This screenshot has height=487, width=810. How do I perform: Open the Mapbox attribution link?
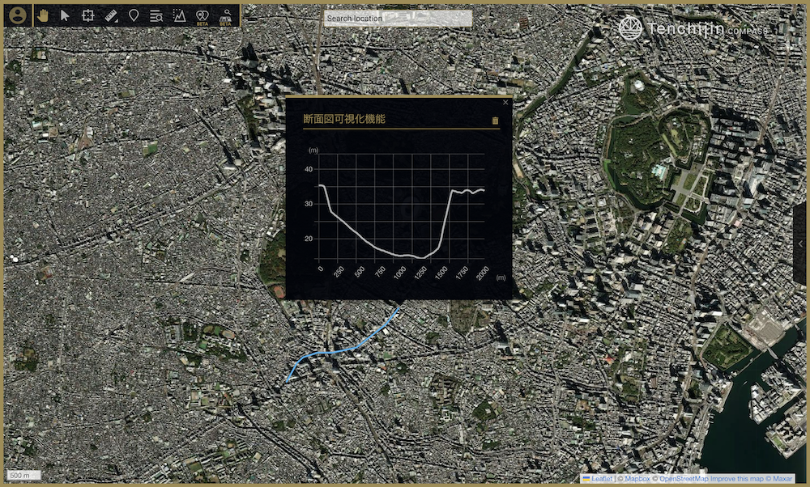[637, 479]
